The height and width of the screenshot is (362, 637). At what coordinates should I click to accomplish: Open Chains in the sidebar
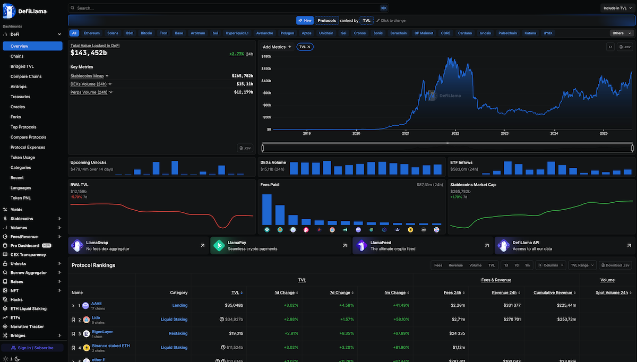coord(17,56)
